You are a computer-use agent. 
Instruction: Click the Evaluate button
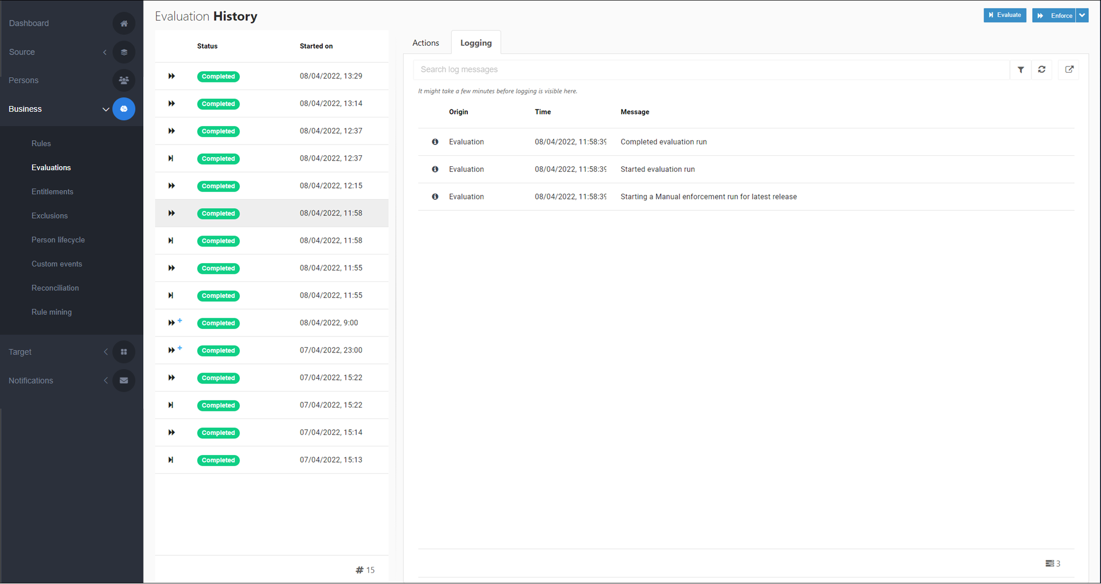1005,15
